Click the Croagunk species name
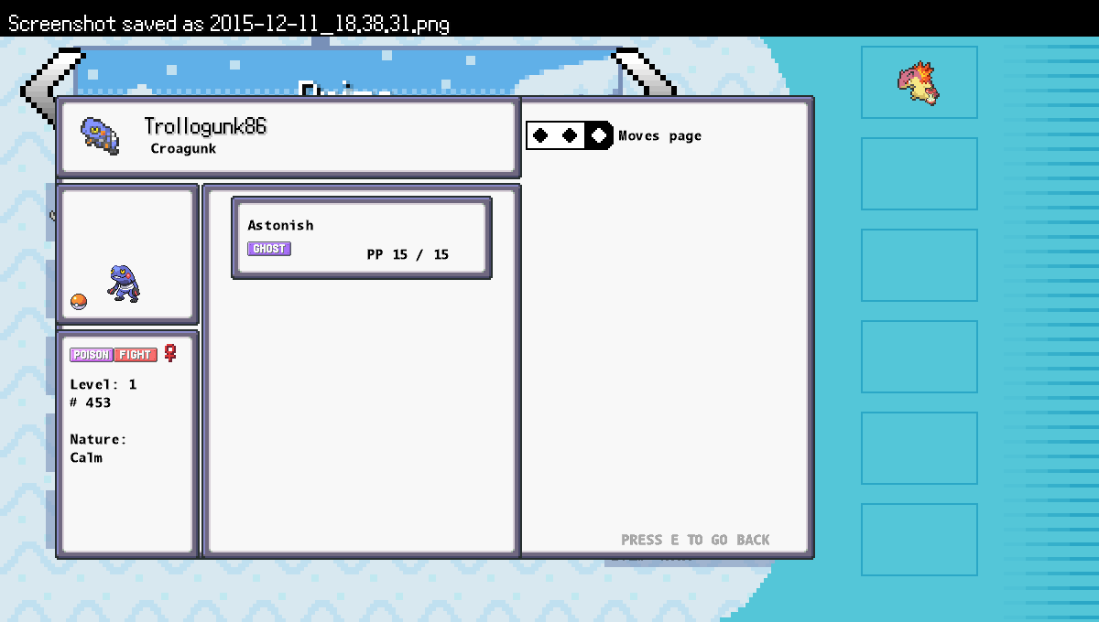Viewport: 1099px width, 622px height. click(x=184, y=148)
